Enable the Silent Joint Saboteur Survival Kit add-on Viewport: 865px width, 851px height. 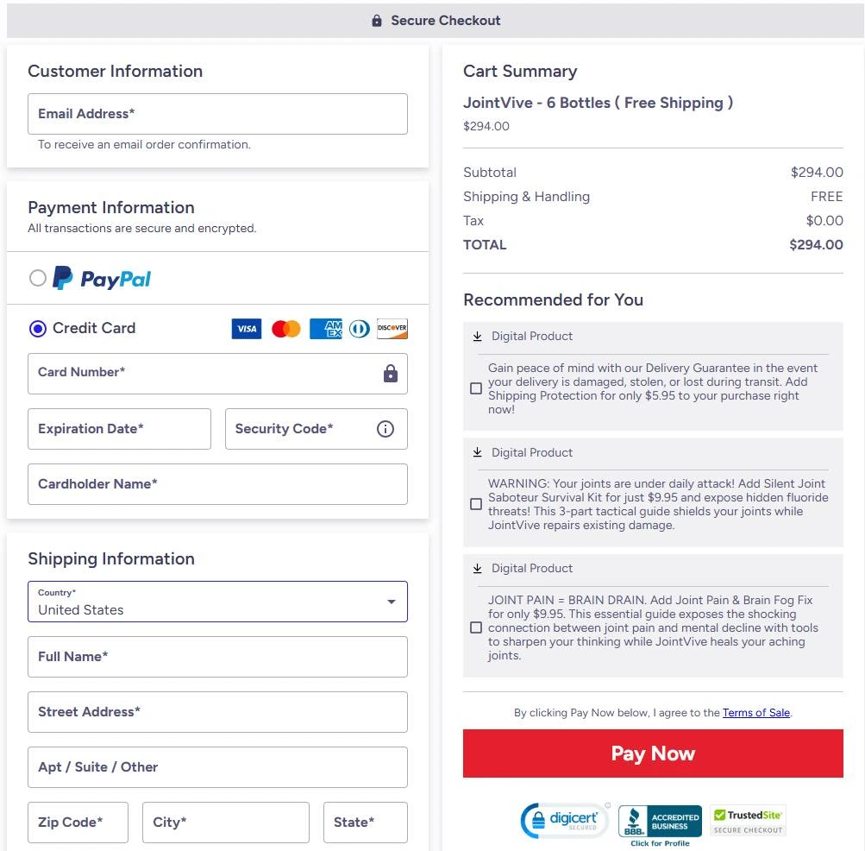pos(476,504)
